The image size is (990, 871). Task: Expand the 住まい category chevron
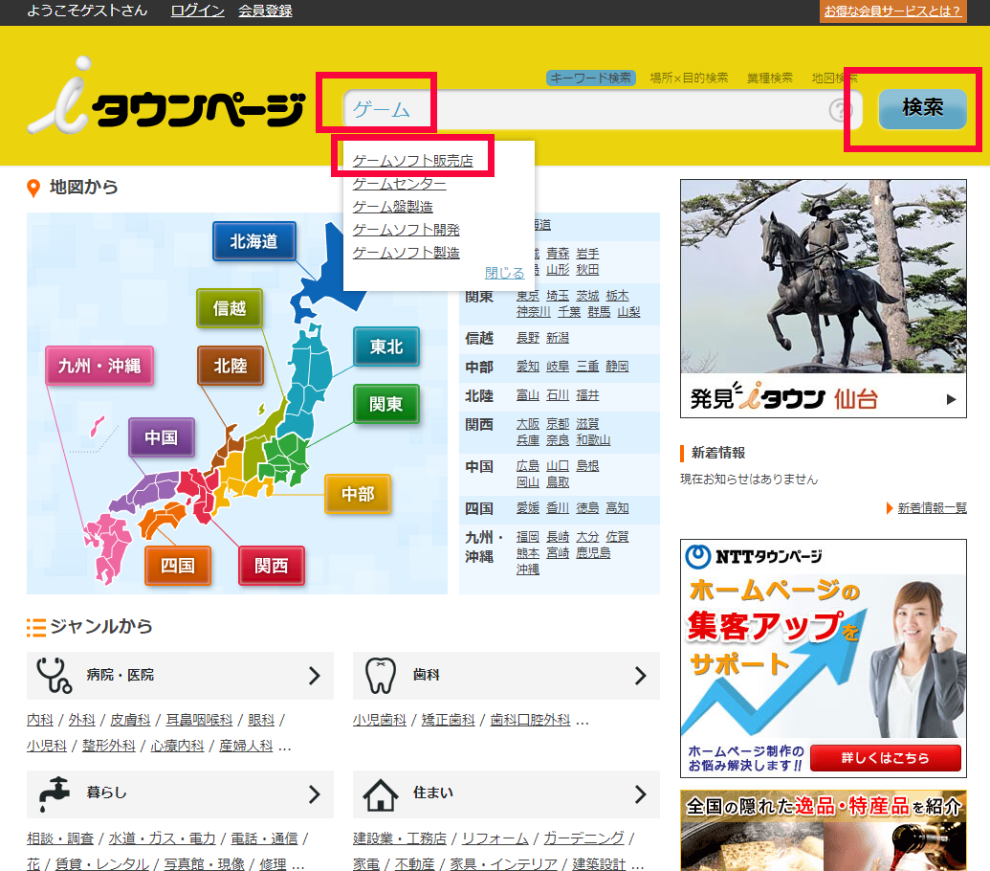point(640,793)
